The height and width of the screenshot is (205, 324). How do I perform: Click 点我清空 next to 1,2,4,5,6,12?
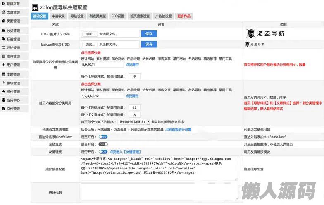tap(132, 96)
